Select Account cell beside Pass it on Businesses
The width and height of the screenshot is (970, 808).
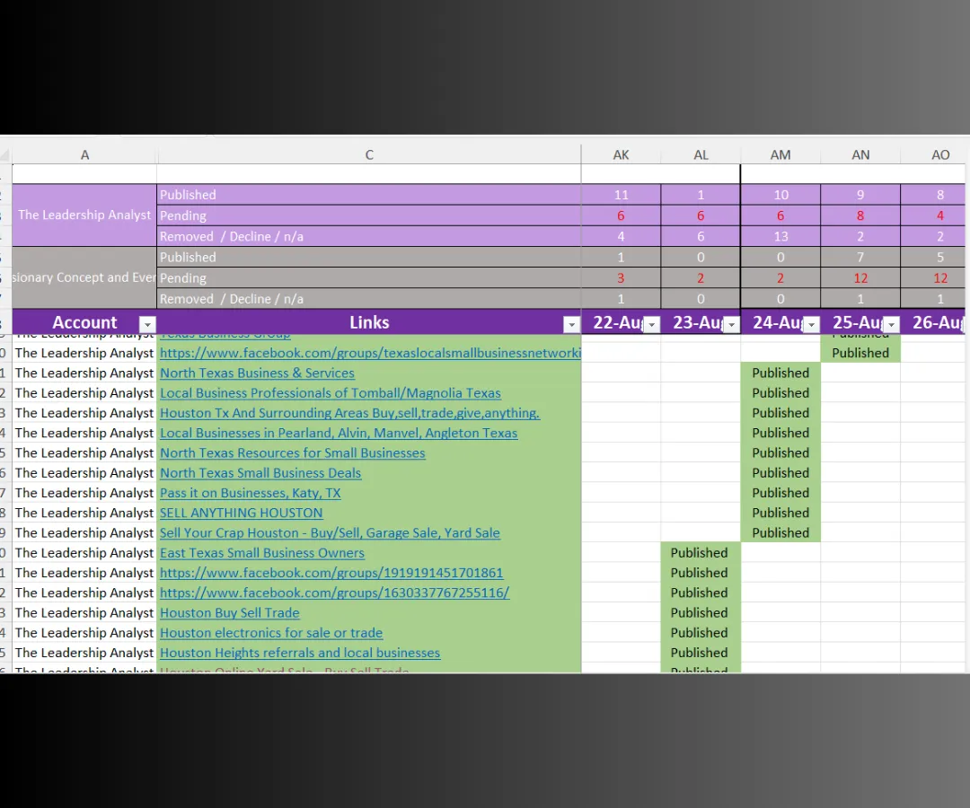[x=84, y=493]
